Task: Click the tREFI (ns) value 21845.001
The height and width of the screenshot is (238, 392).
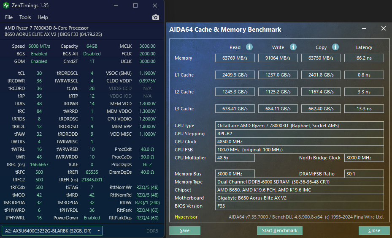Action: click(92, 180)
